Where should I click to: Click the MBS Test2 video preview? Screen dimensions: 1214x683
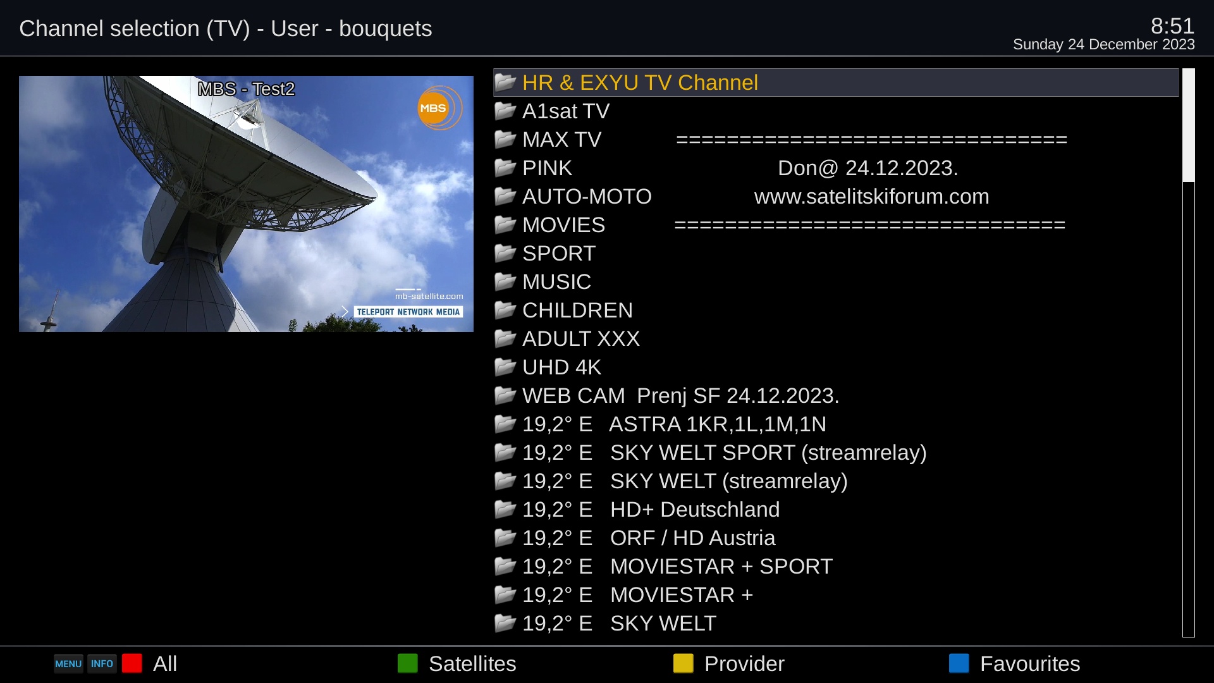(x=246, y=204)
